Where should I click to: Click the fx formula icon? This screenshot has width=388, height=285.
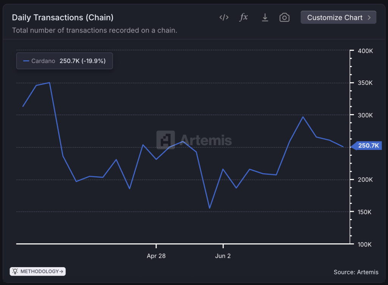coord(244,17)
